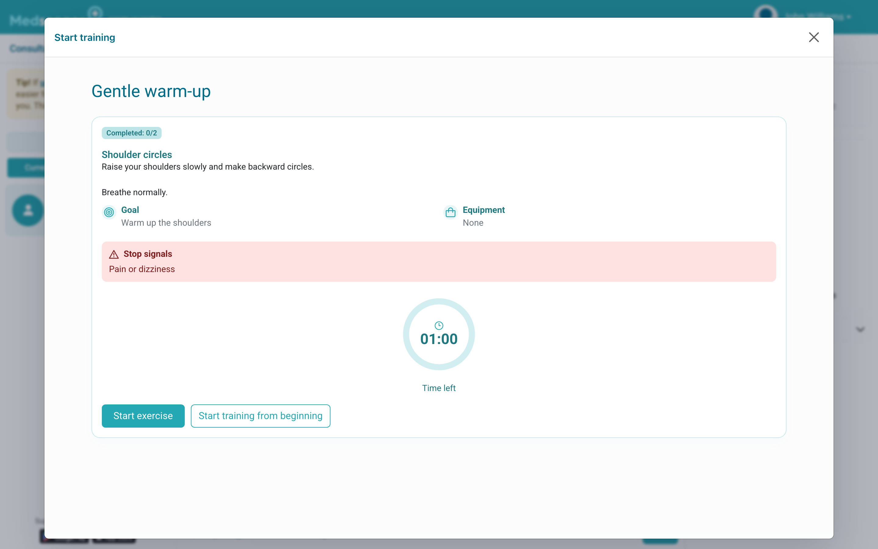The width and height of the screenshot is (878, 549).
Task: Click the 01:00 countdown timer value
Action: [x=439, y=339]
